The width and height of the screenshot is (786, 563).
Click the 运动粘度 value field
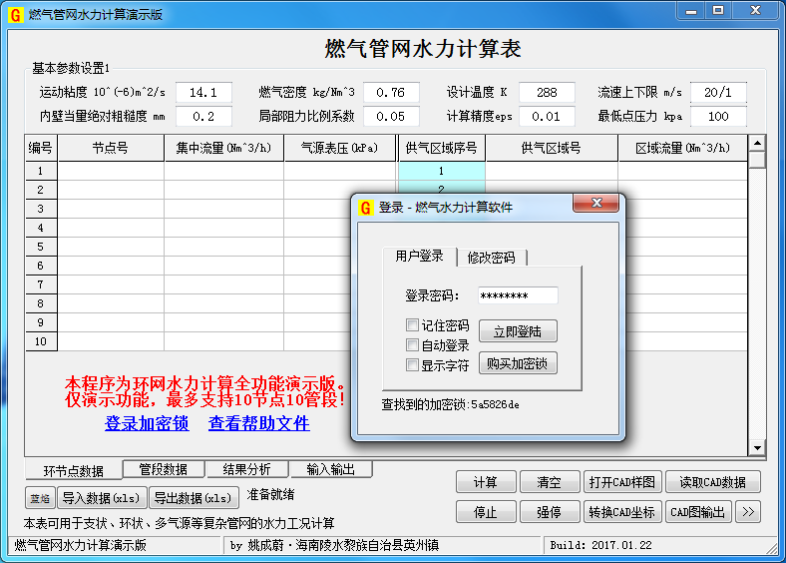click(x=203, y=92)
